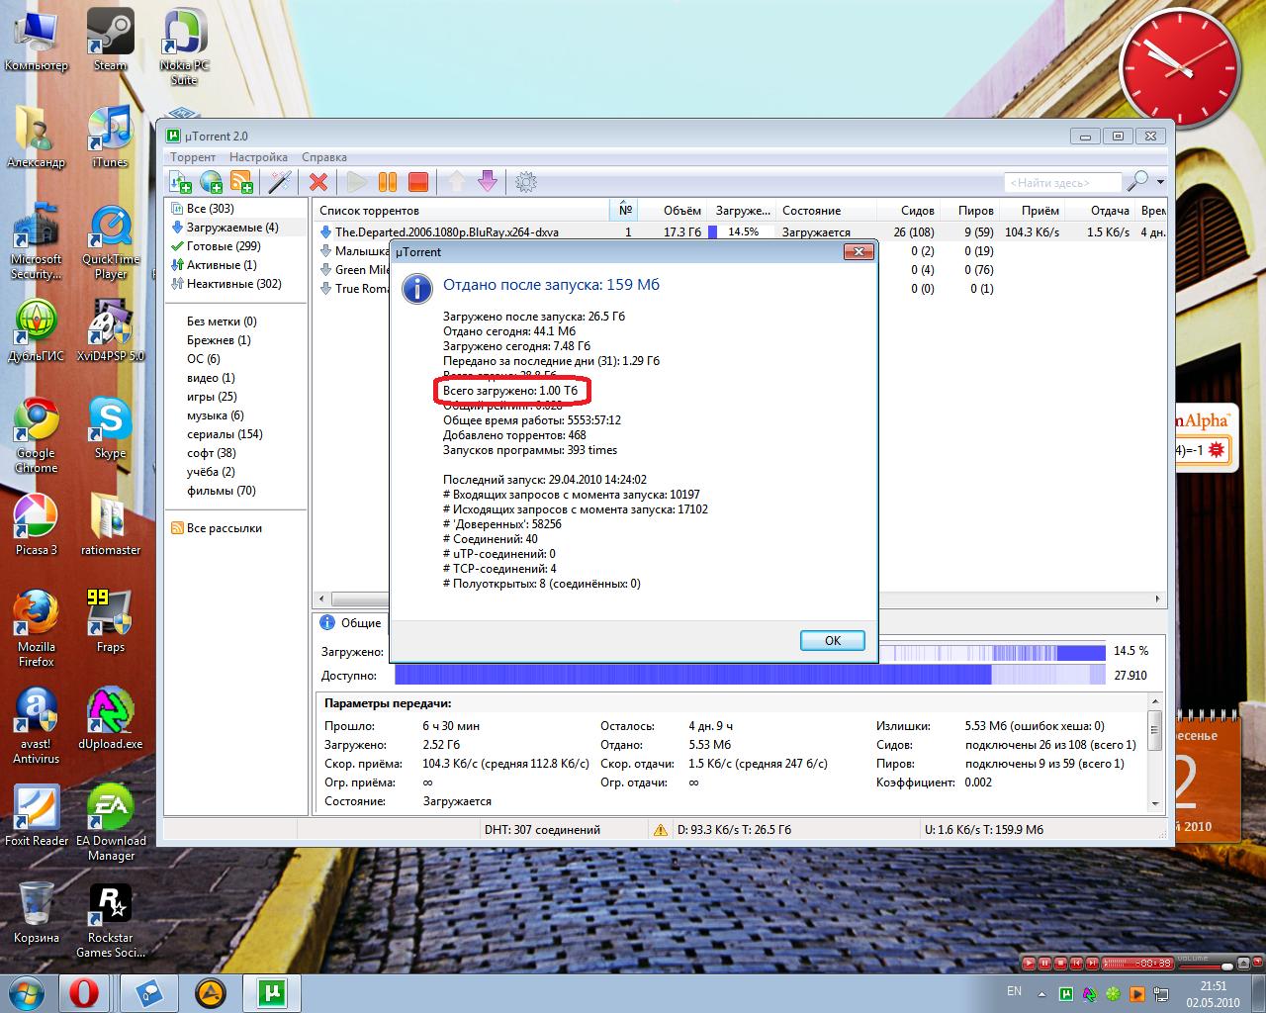Viewport: 1266px width, 1013px height.
Task: Click the desktop player Stop button
Action: point(1060,963)
